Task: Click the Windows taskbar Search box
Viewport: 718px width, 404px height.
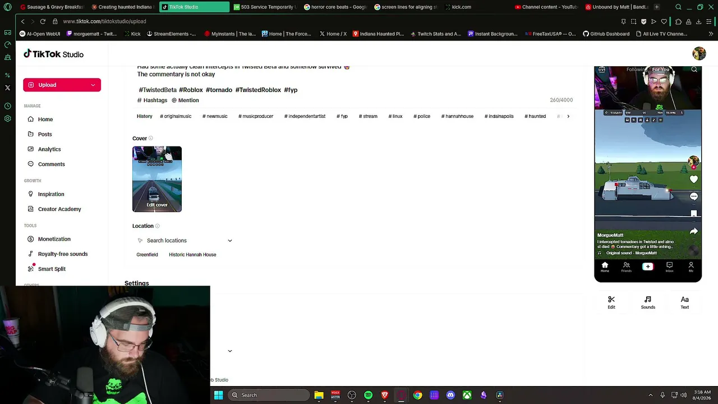Action: 269,395
